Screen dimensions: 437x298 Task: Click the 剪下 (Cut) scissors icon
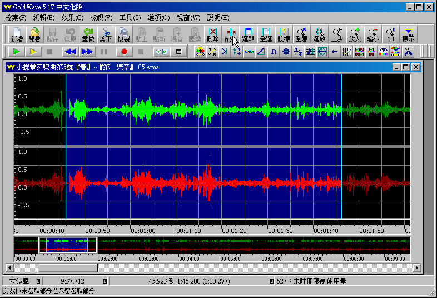(x=106, y=34)
